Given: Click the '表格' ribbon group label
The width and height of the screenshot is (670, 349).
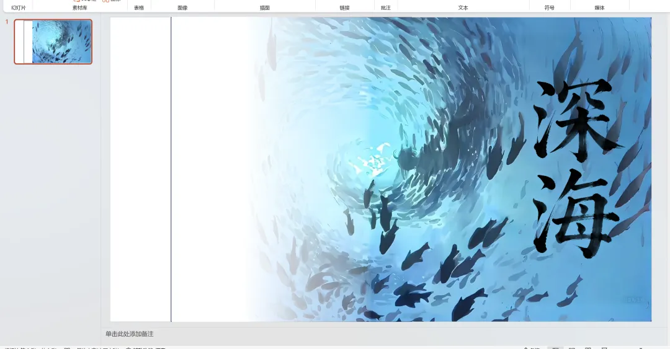Looking at the screenshot, I should [139, 7].
